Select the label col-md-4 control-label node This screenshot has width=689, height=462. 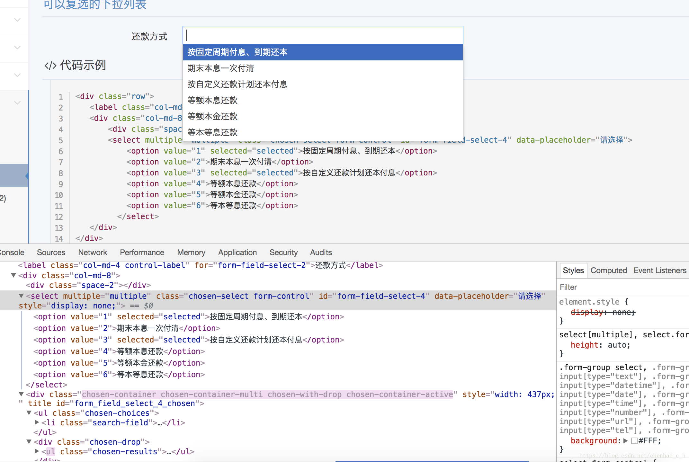(x=201, y=265)
